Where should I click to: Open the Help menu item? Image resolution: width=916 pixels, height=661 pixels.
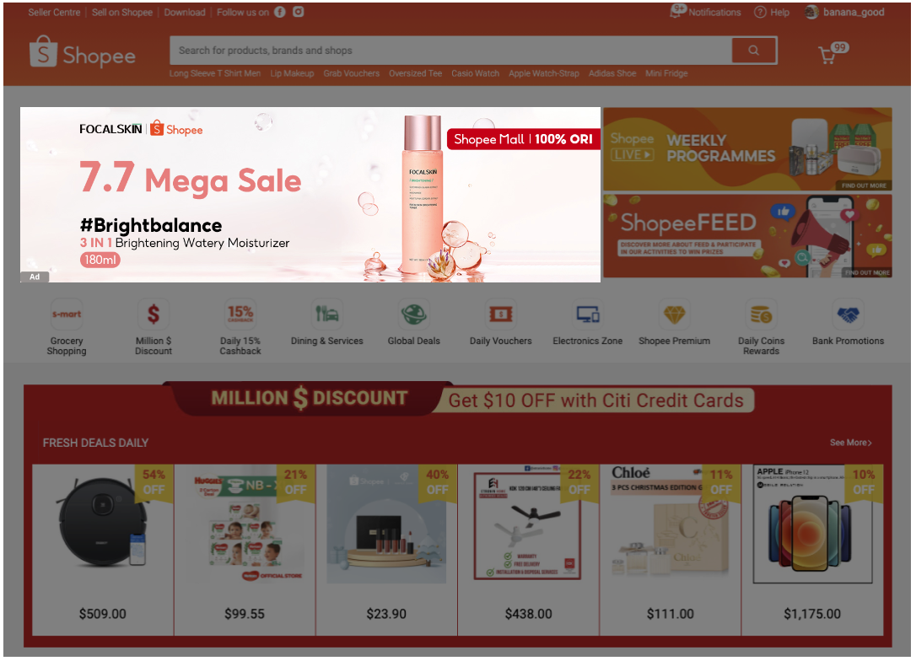[772, 13]
